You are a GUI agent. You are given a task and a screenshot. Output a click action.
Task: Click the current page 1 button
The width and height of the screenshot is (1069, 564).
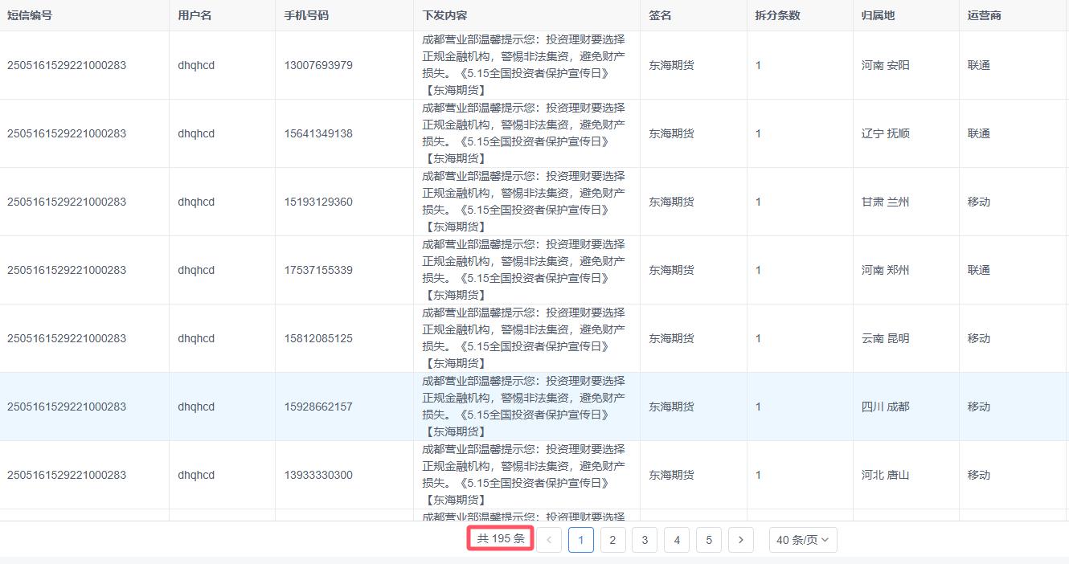click(580, 540)
